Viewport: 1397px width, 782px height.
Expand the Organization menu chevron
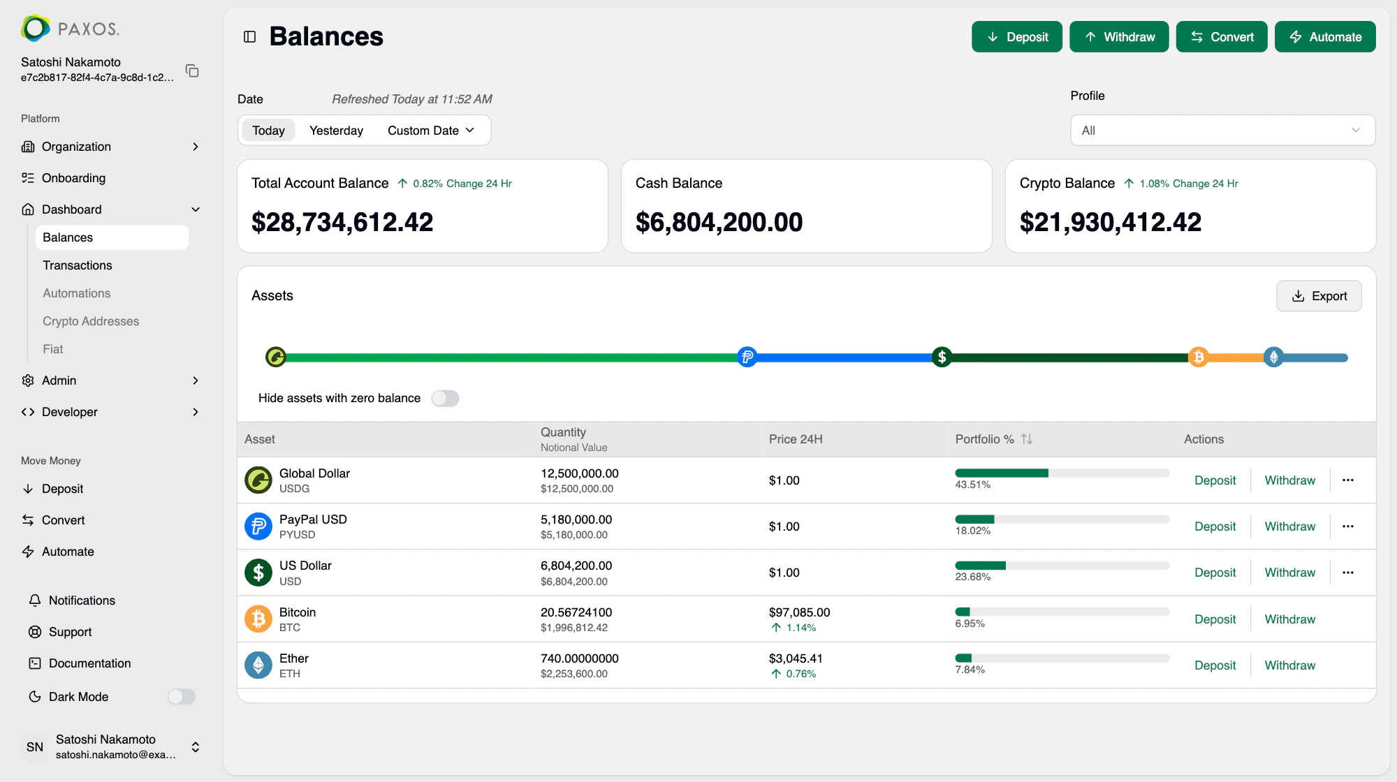[196, 147]
